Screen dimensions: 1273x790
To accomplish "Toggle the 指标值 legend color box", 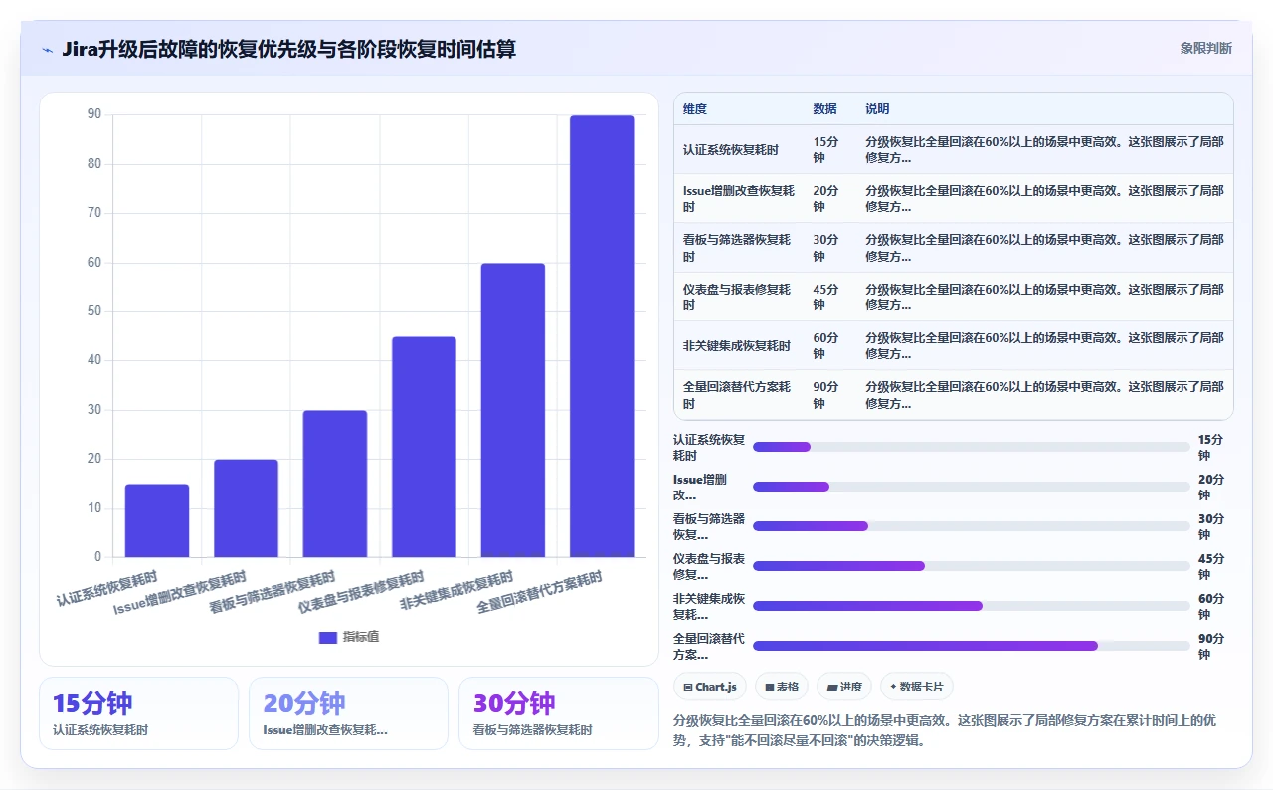I will pos(328,637).
